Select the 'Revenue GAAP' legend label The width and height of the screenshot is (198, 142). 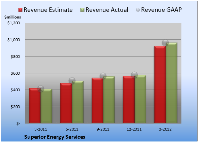click(x=161, y=10)
